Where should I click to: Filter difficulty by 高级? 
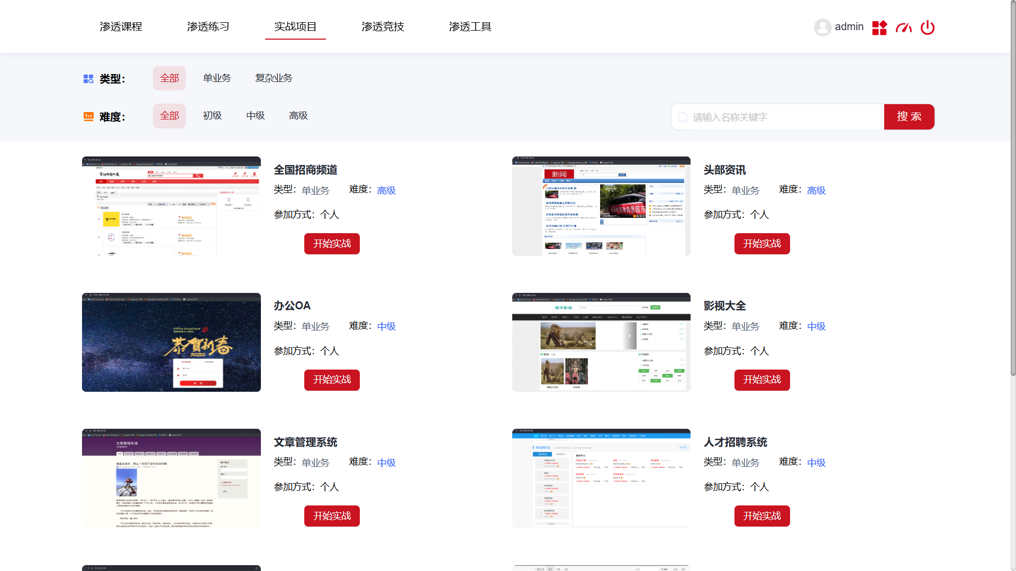tap(298, 116)
